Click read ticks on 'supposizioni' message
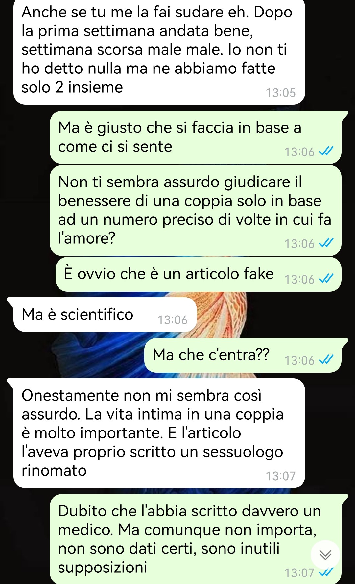This screenshot has height=584, width=355. coord(326,573)
